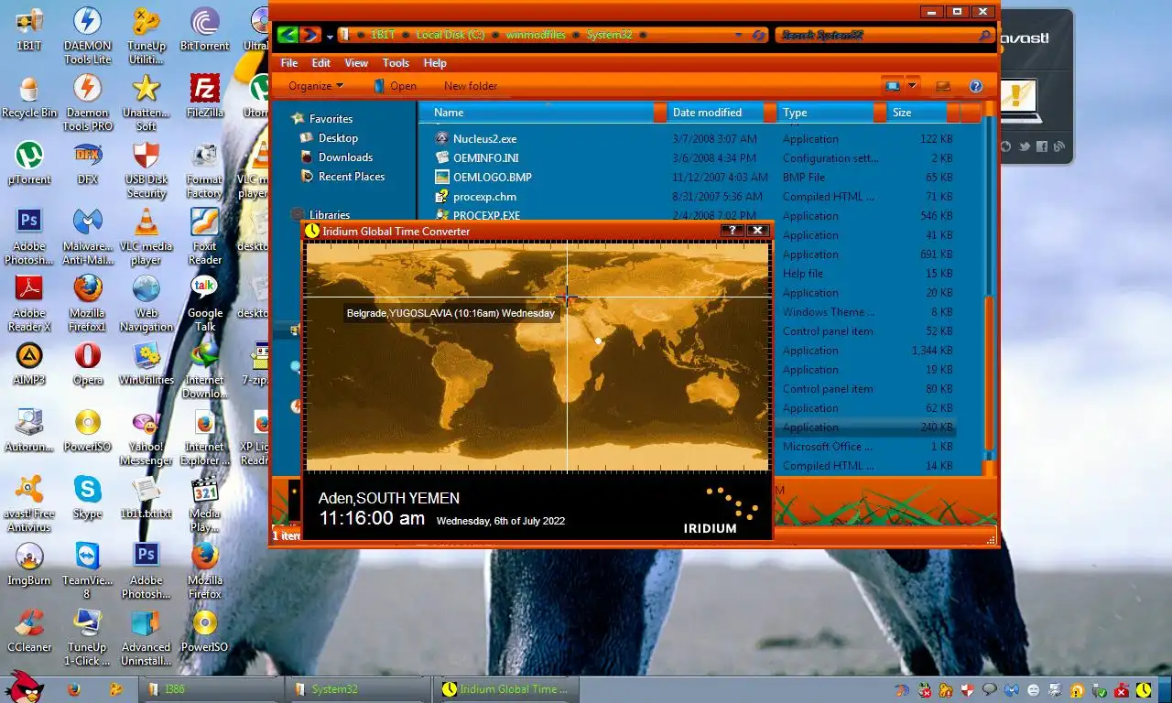The height and width of the screenshot is (703, 1172).
Task: Open the Edit menu
Action: click(x=321, y=63)
